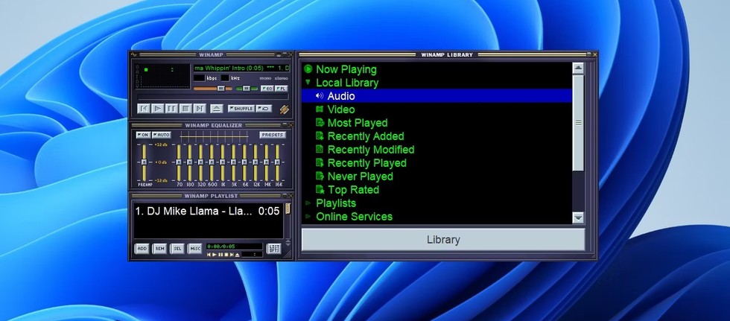Toggle the equalizer AUTO button
Viewport: 730px width, 321px height.
(162, 135)
